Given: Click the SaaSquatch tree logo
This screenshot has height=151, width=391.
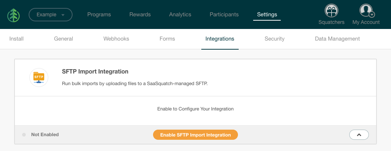Looking at the screenshot, I should 13,15.
